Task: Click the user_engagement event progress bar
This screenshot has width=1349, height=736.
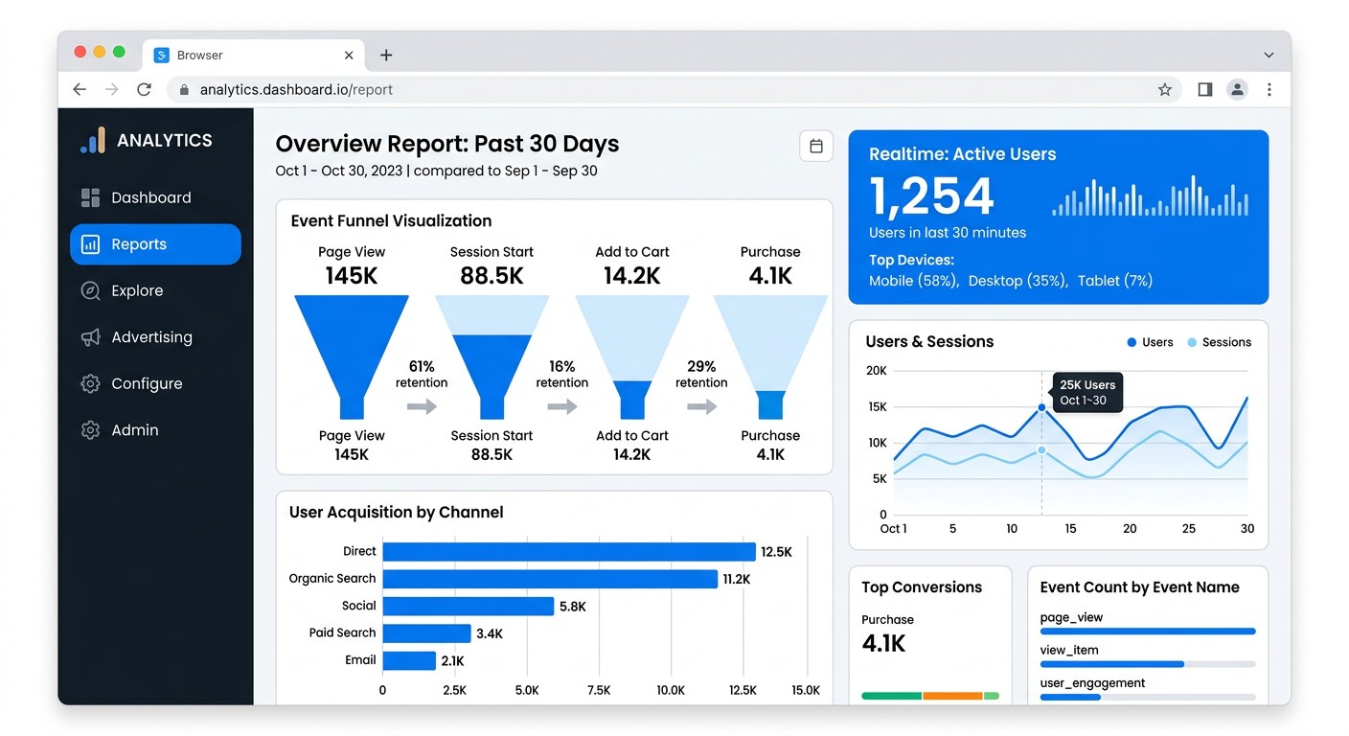Action: click(x=1148, y=697)
